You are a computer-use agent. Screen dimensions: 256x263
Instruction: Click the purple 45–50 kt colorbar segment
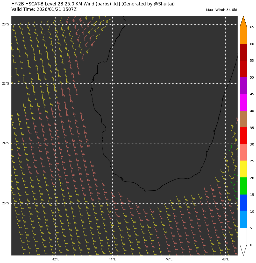tap(243, 86)
